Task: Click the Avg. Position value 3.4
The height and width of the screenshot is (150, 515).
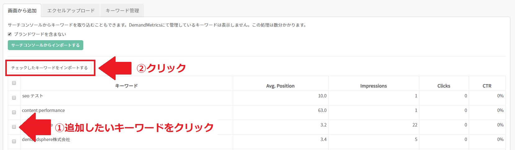Action: coord(324,139)
